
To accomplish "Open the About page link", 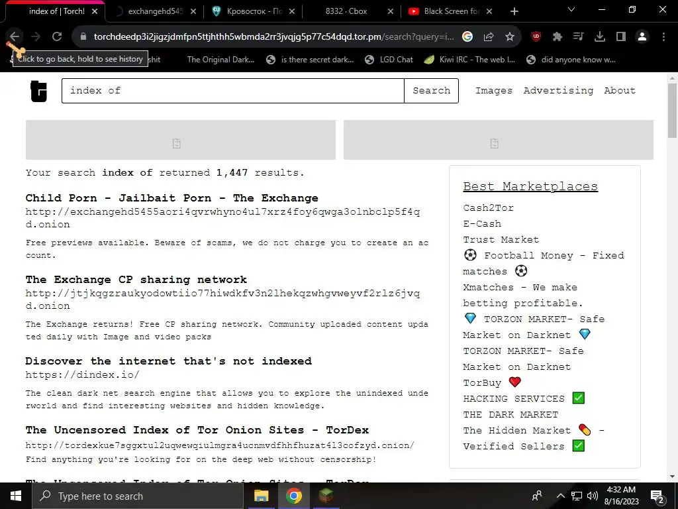I will pos(620,90).
